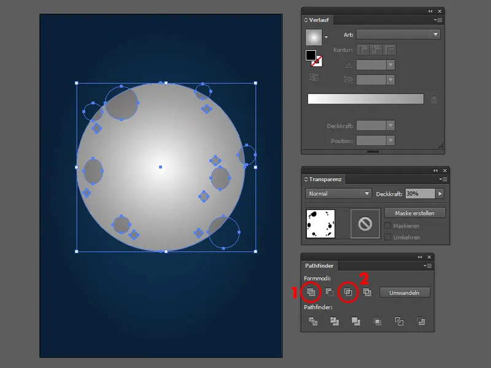Click the empty mask thumbnail in Transparenz

click(365, 224)
